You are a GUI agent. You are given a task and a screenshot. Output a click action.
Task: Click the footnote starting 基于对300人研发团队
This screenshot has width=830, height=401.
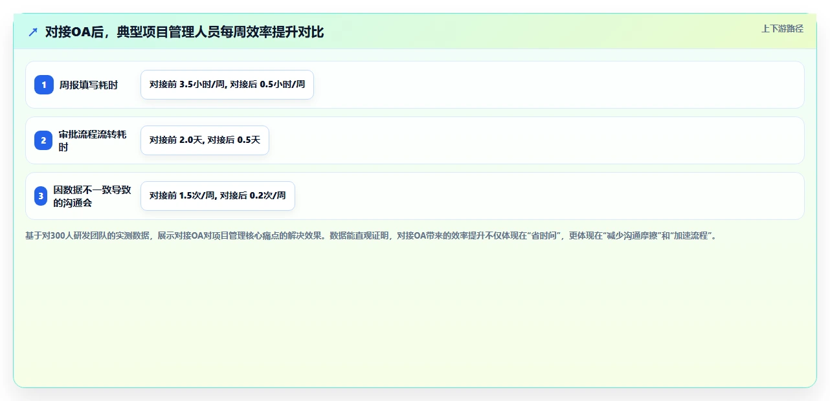(371, 236)
